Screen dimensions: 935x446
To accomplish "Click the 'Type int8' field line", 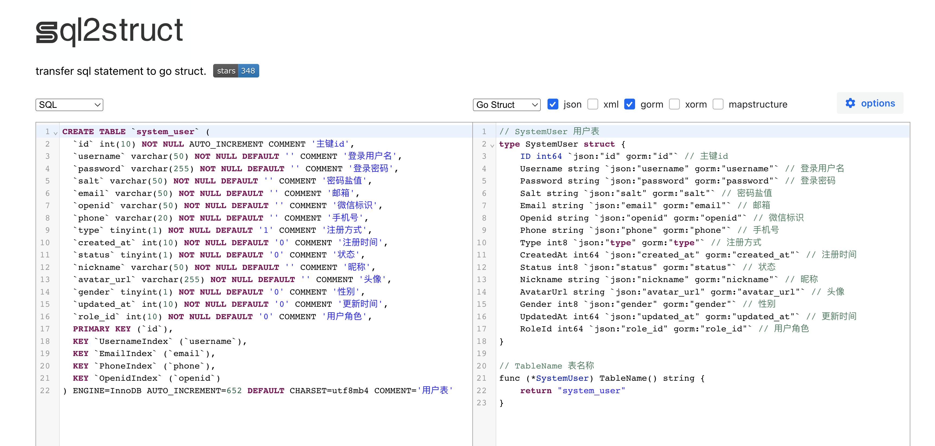I will point(641,243).
